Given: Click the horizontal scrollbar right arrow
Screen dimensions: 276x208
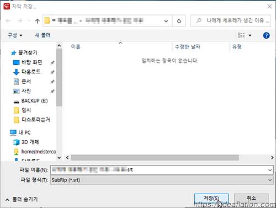Looking at the screenshot, I should coord(272,158).
